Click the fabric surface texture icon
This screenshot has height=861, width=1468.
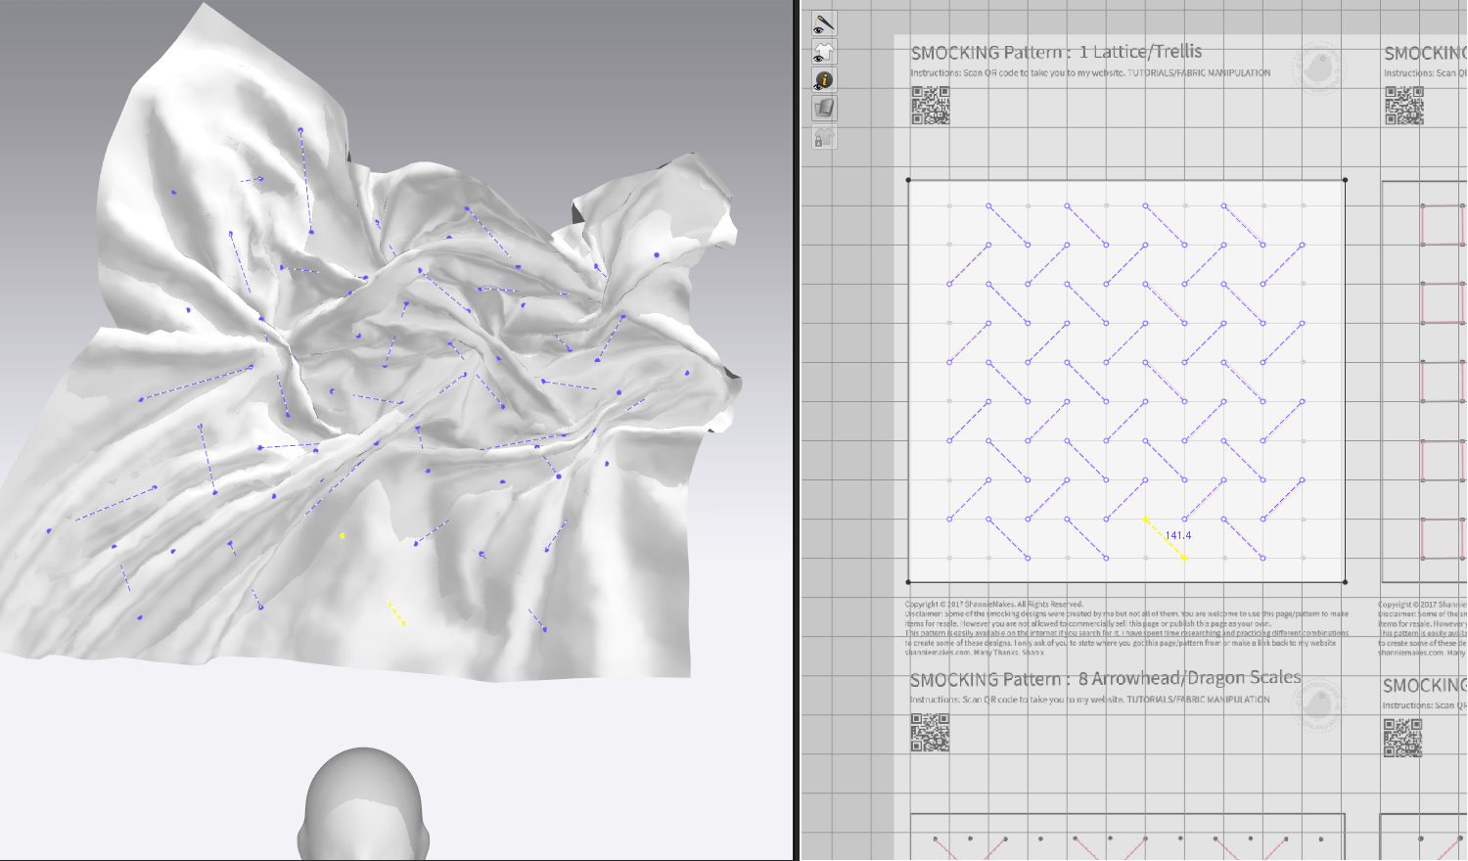coord(824,108)
